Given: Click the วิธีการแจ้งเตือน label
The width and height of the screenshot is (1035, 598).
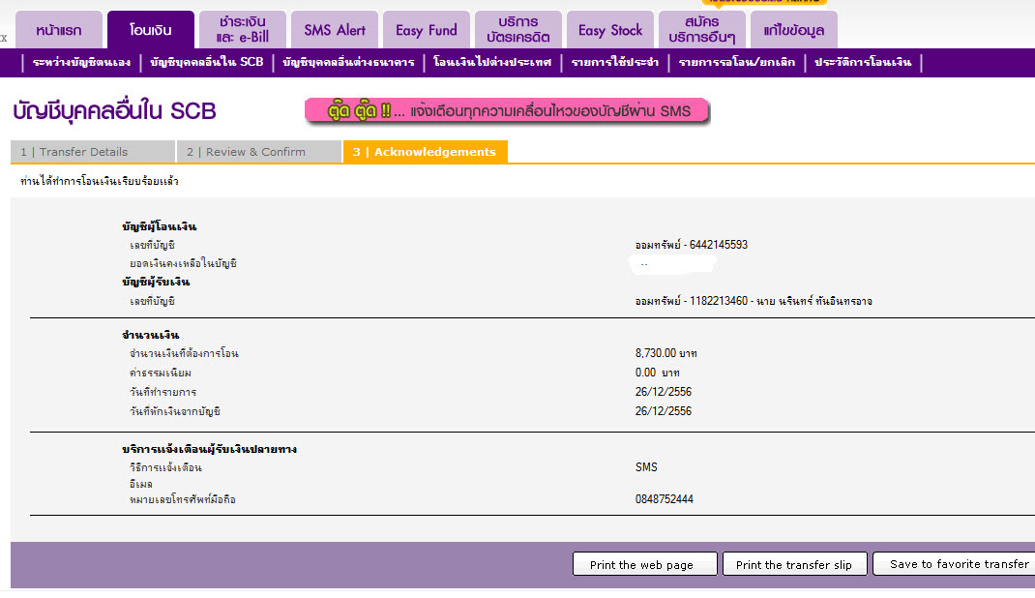Looking at the screenshot, I should (x=165, y=467).
